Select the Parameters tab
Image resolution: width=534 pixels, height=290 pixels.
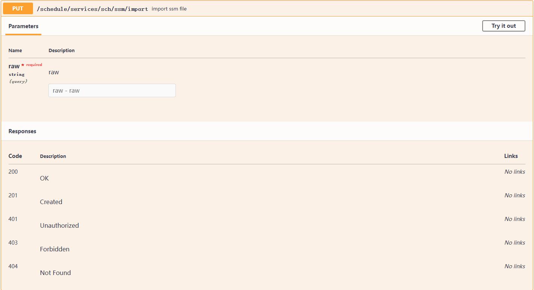[x=23, y=26]
